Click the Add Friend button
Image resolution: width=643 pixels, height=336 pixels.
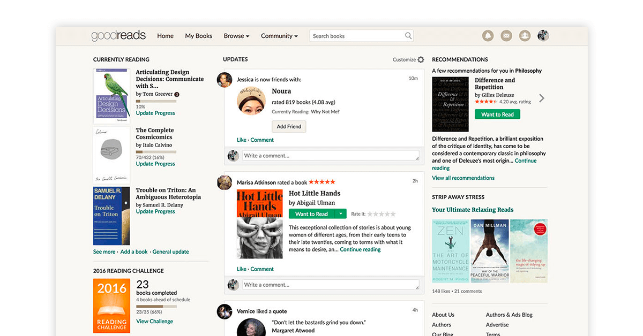pos(289,127)
